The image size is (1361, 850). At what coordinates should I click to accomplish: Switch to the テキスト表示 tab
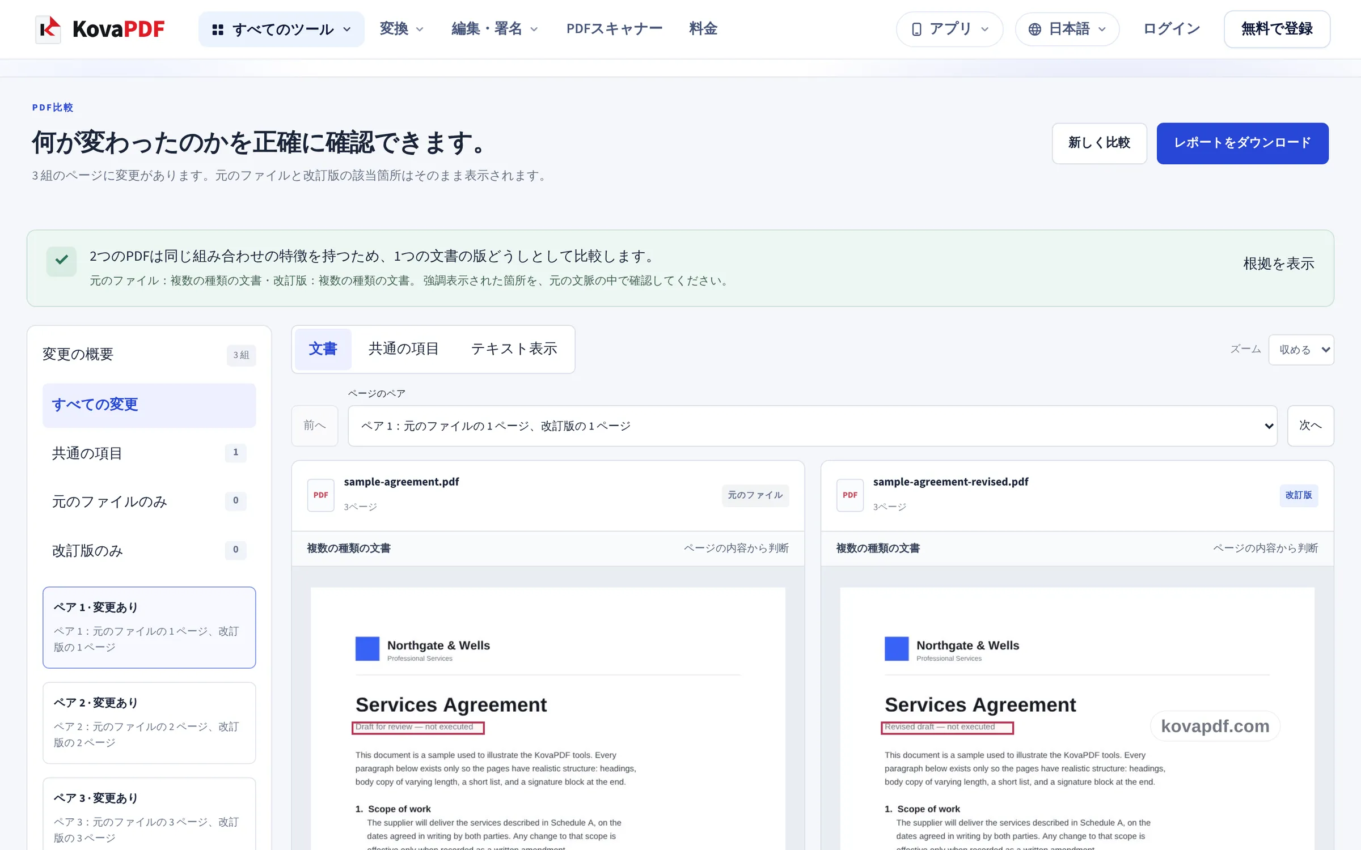tap(514, 349)
